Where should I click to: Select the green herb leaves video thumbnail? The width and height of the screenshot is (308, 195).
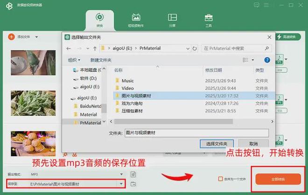click(33, 103)
